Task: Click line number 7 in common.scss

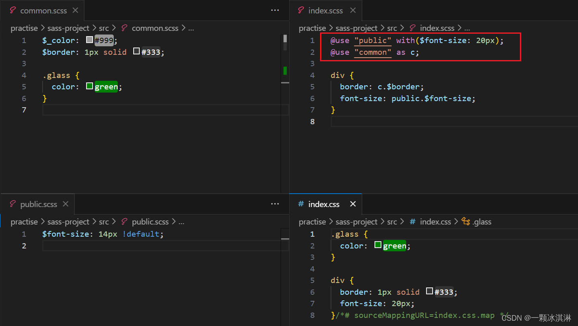Action: coord(24,110)
